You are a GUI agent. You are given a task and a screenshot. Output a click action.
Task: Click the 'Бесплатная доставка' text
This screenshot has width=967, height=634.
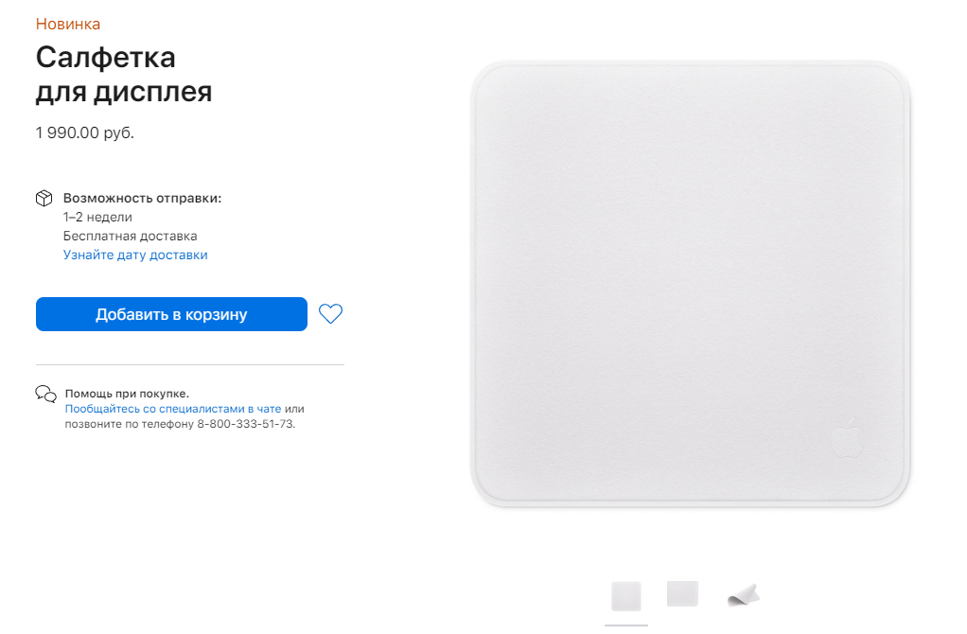[131, 236]
